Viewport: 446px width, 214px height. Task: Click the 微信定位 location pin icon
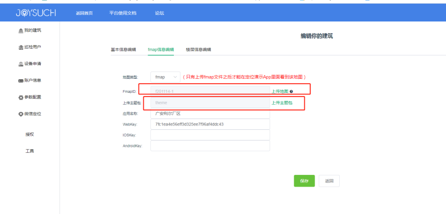coord(20,114)
